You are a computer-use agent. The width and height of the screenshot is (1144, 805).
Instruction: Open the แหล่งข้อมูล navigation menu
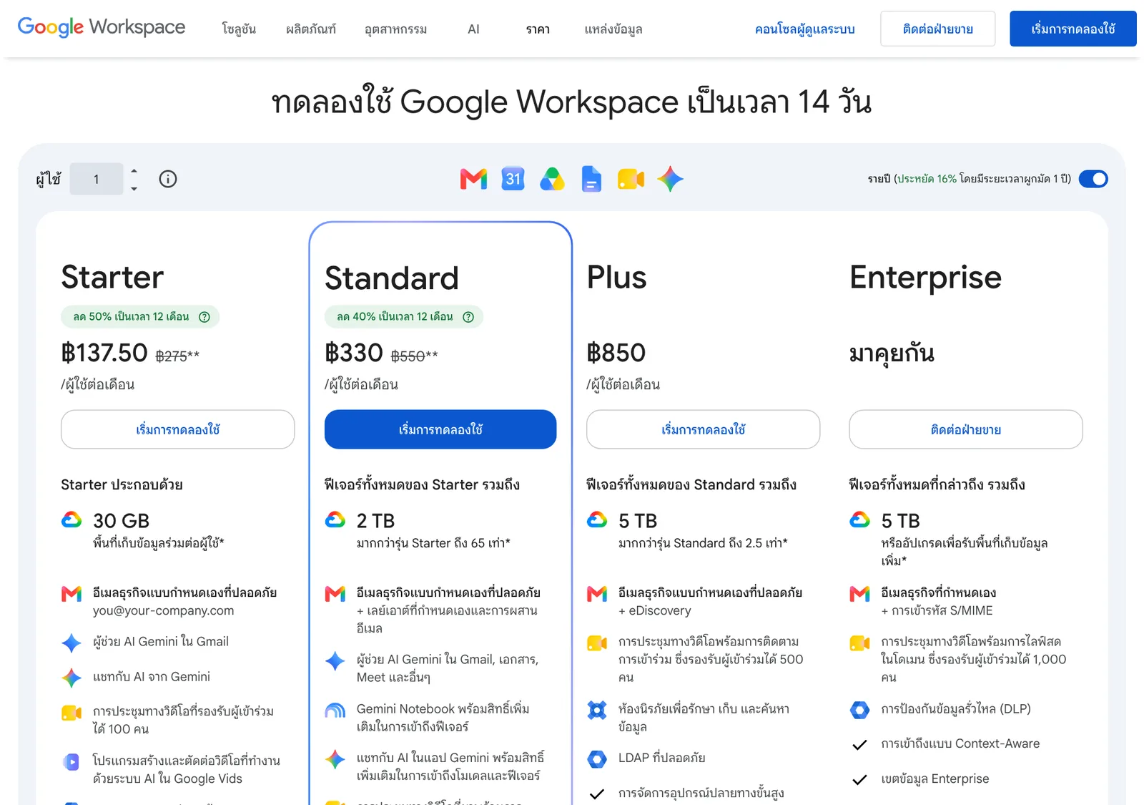coord(613,29)
